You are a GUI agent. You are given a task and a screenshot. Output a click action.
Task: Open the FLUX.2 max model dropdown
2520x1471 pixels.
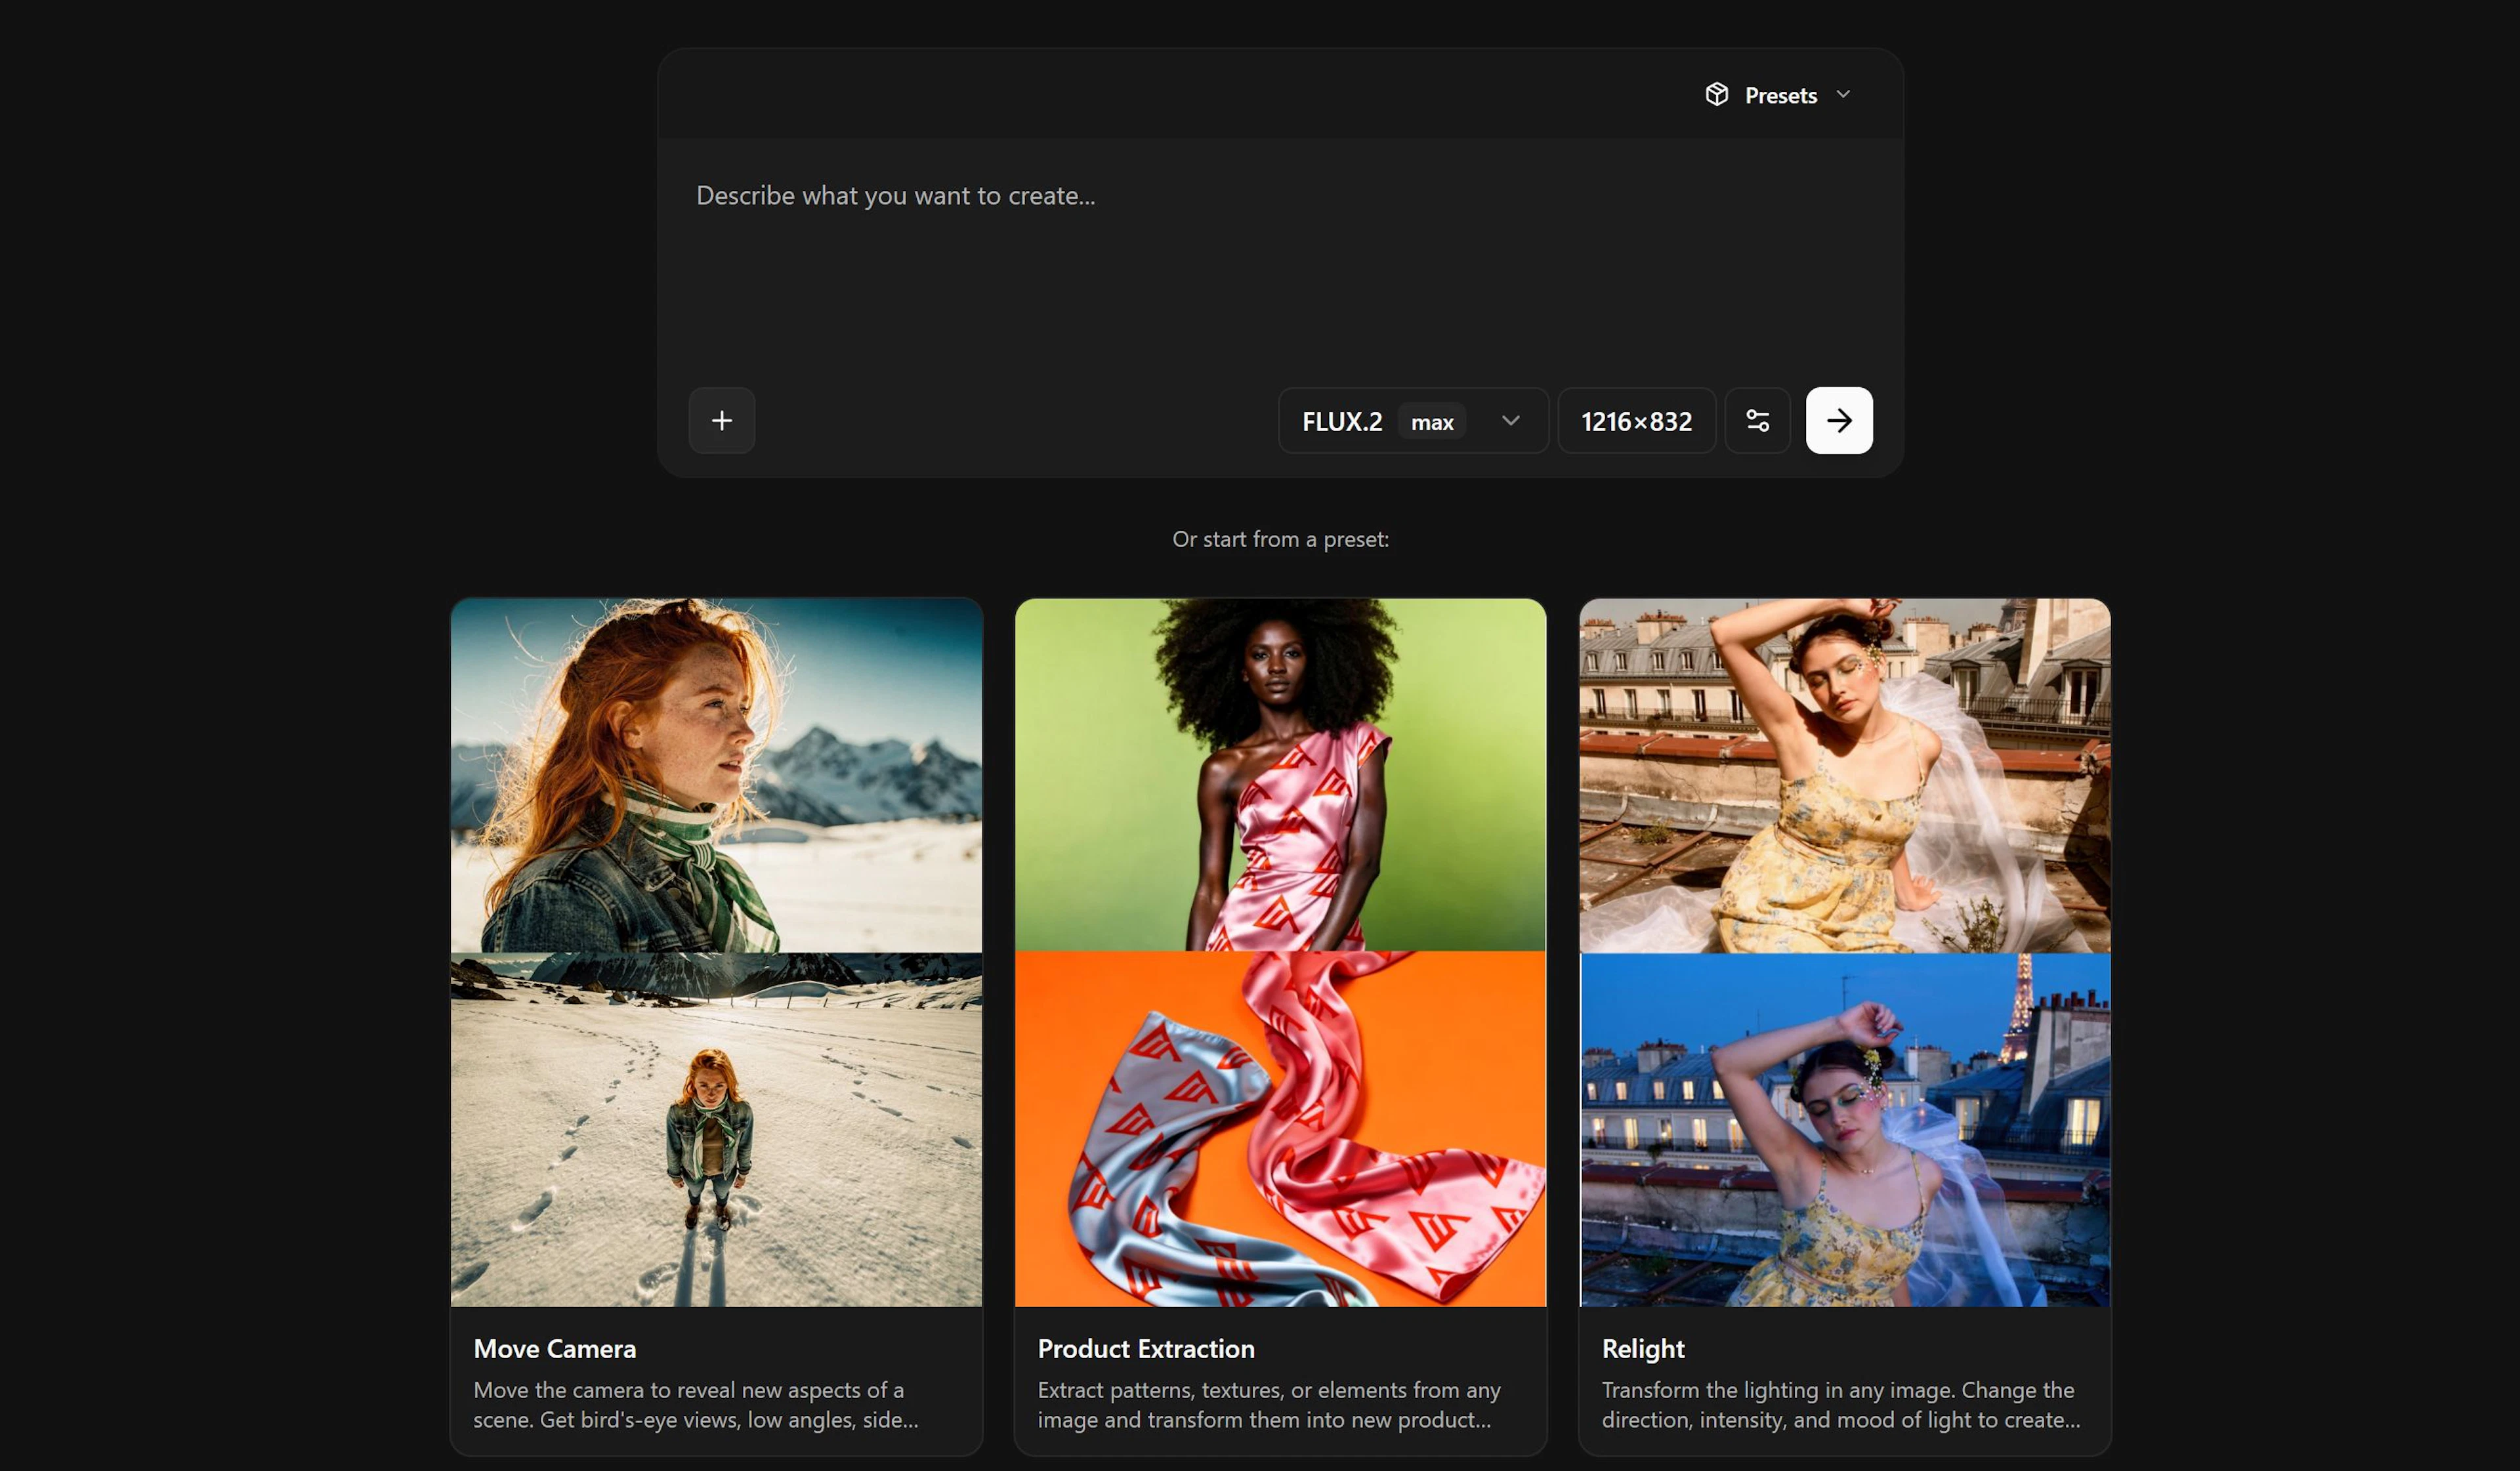(1343, 422)
